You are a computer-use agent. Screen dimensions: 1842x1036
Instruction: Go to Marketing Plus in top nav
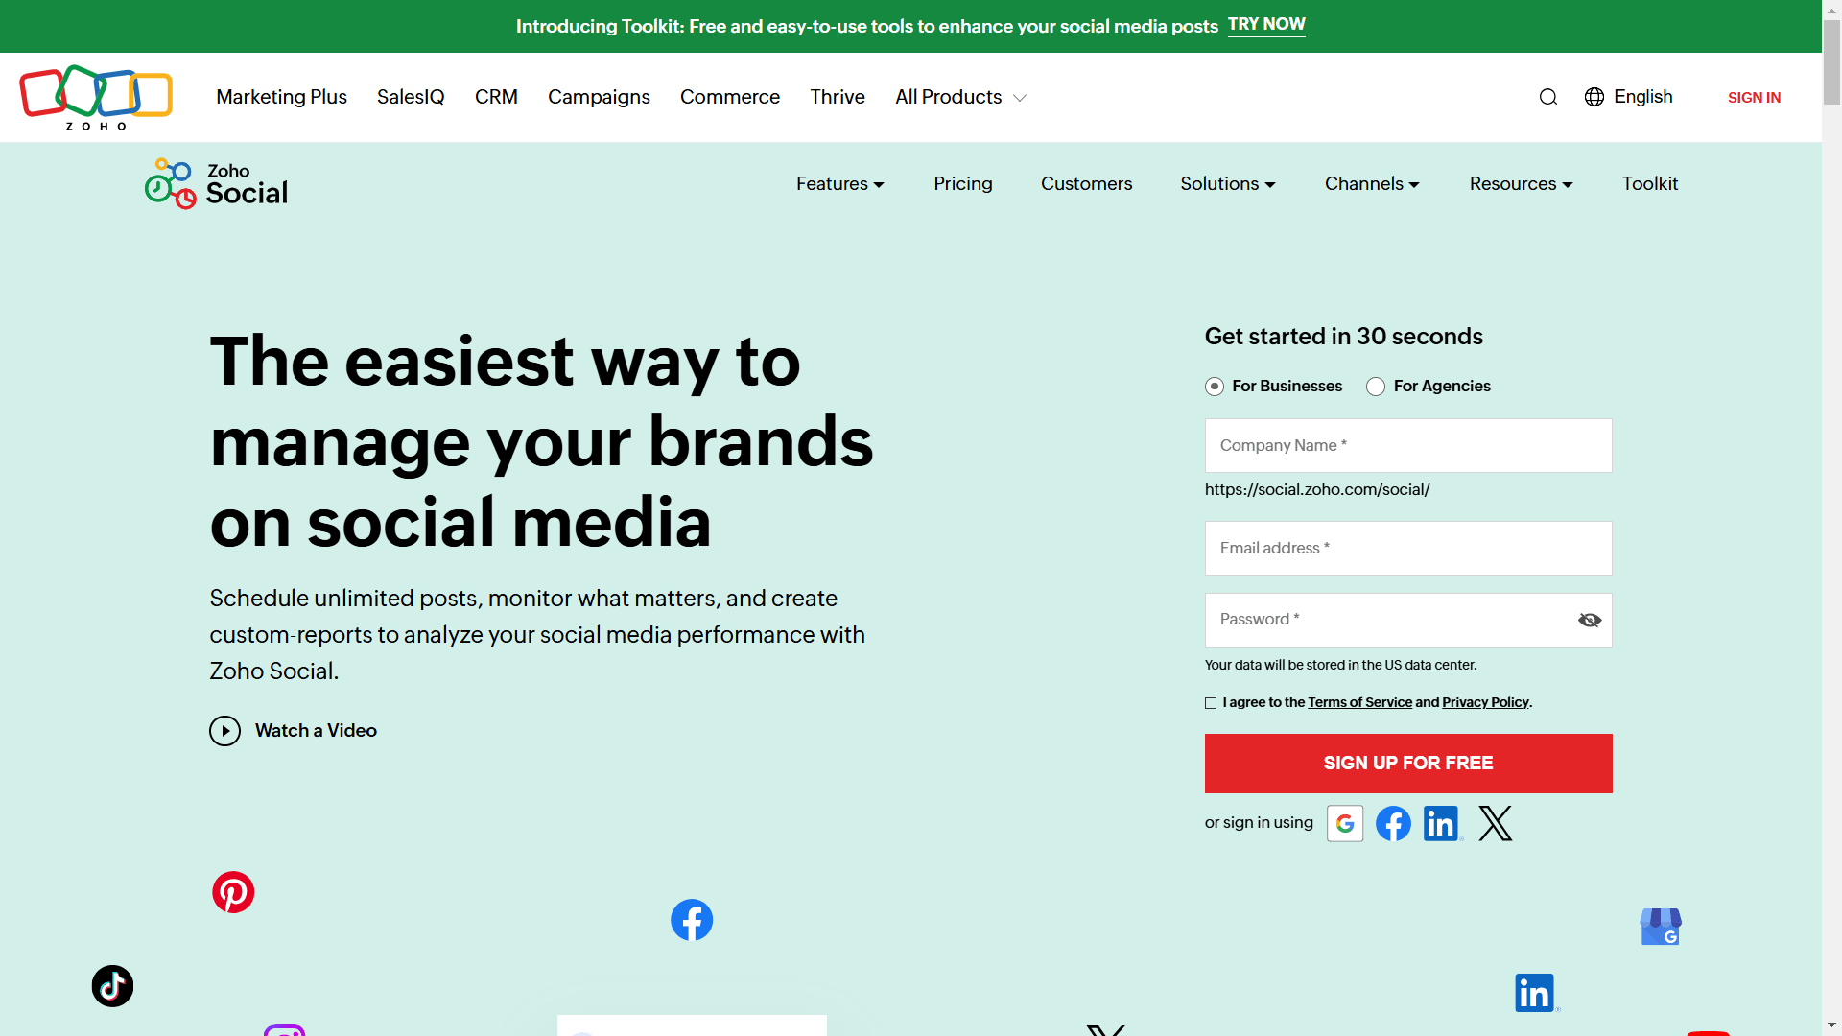pos(281,97)
